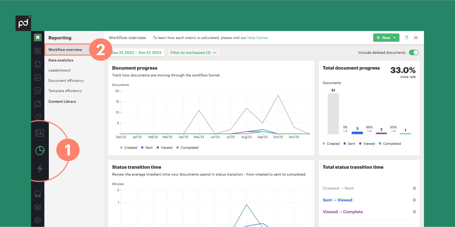
Task: Open the Templates icon in sidebar
Action: 38,77
